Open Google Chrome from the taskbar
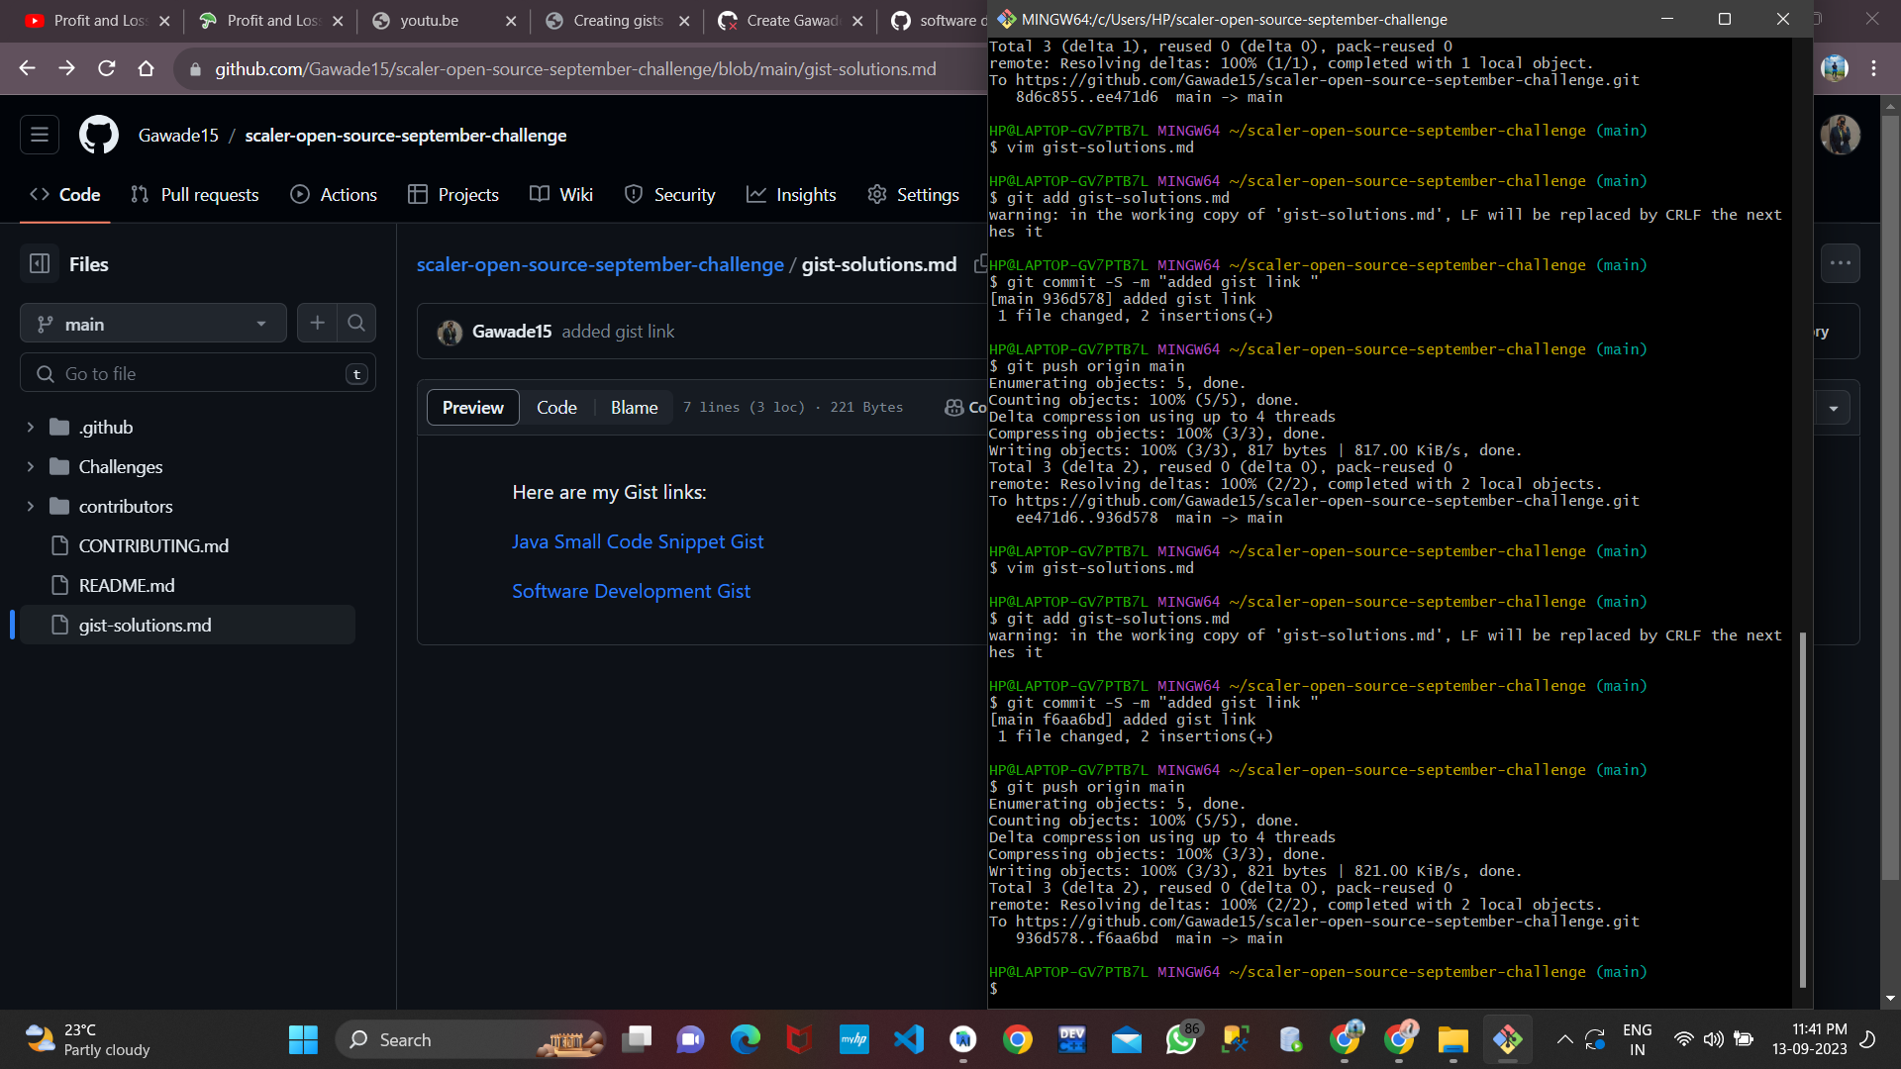The image size is (1901, 1069). click(1019, 1039)
